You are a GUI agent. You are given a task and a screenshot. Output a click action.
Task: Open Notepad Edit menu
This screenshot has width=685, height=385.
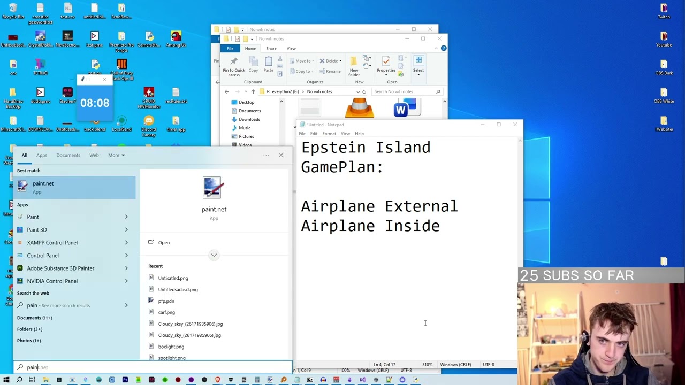pyautogui.click(x=314, y=134)
